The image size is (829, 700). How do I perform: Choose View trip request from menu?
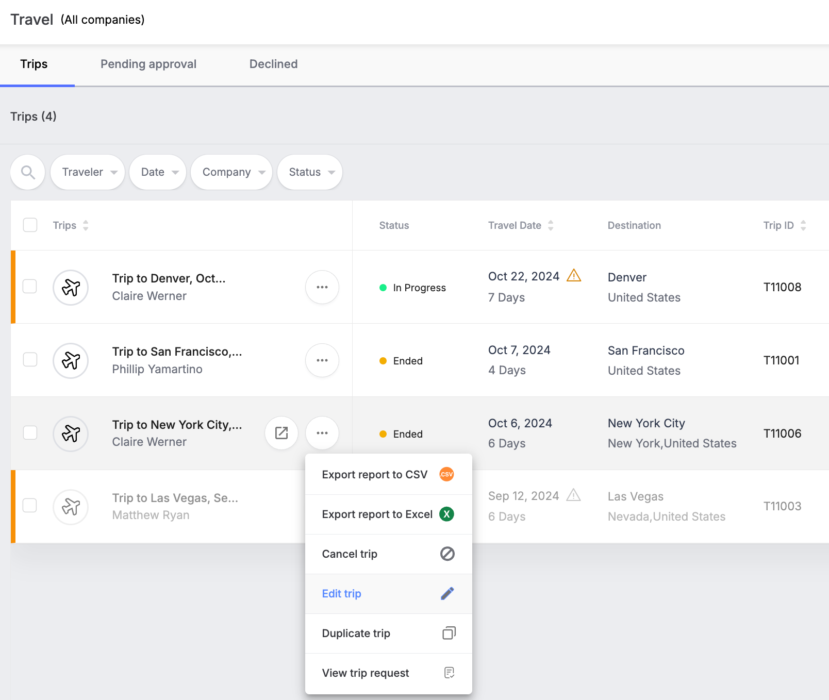click(389, 673)
